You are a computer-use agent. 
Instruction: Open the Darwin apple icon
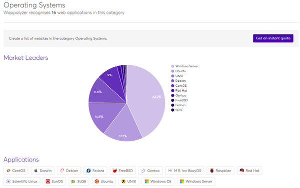[x=36, y=171]
